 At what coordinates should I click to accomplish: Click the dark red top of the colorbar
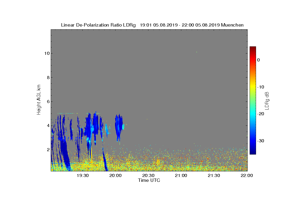click(253, 48)
